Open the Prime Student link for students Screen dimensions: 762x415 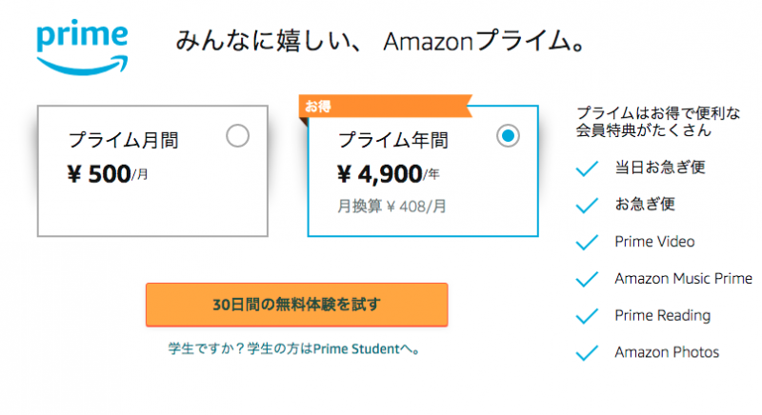point(294,348)
